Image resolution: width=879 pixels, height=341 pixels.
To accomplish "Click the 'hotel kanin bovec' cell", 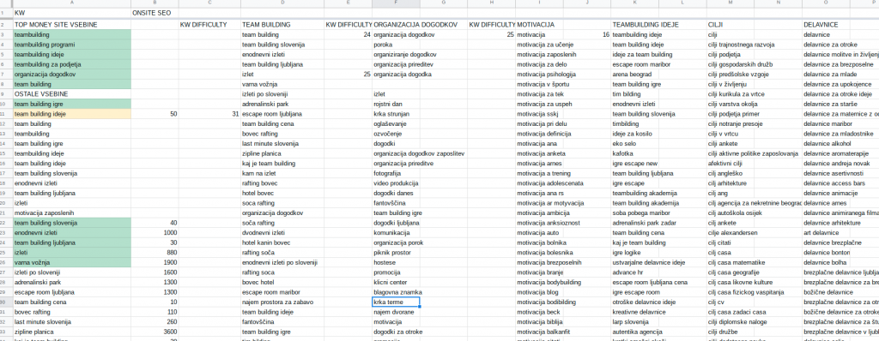I will click(x=282, y=242).
